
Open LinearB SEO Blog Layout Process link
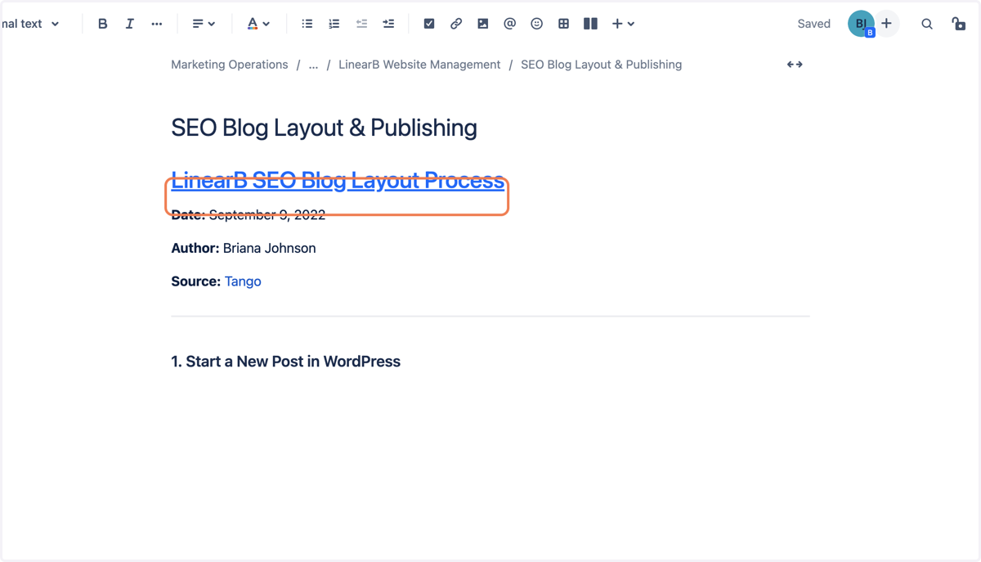(x=338, y=180)
